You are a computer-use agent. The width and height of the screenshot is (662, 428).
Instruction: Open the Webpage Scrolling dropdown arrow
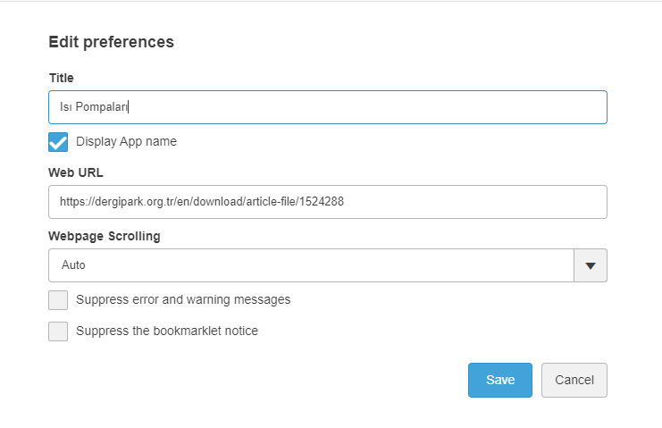(x=590, y=265)
